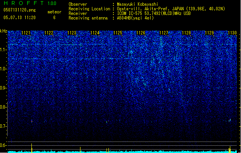Click the yellow signal spike just after 1123

[x=80, y=150]
